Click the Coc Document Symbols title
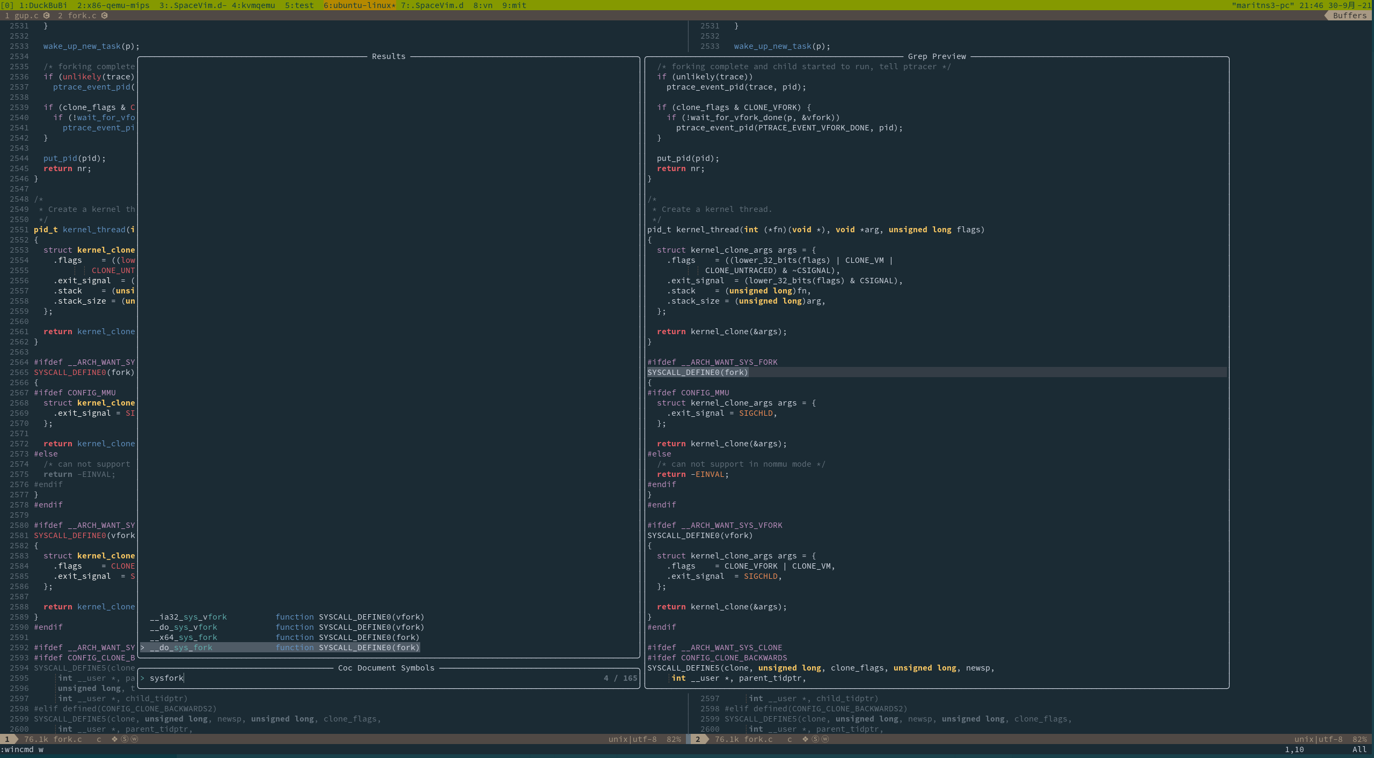This screenshot has width=1374, height=758. (x=386, y=668)
